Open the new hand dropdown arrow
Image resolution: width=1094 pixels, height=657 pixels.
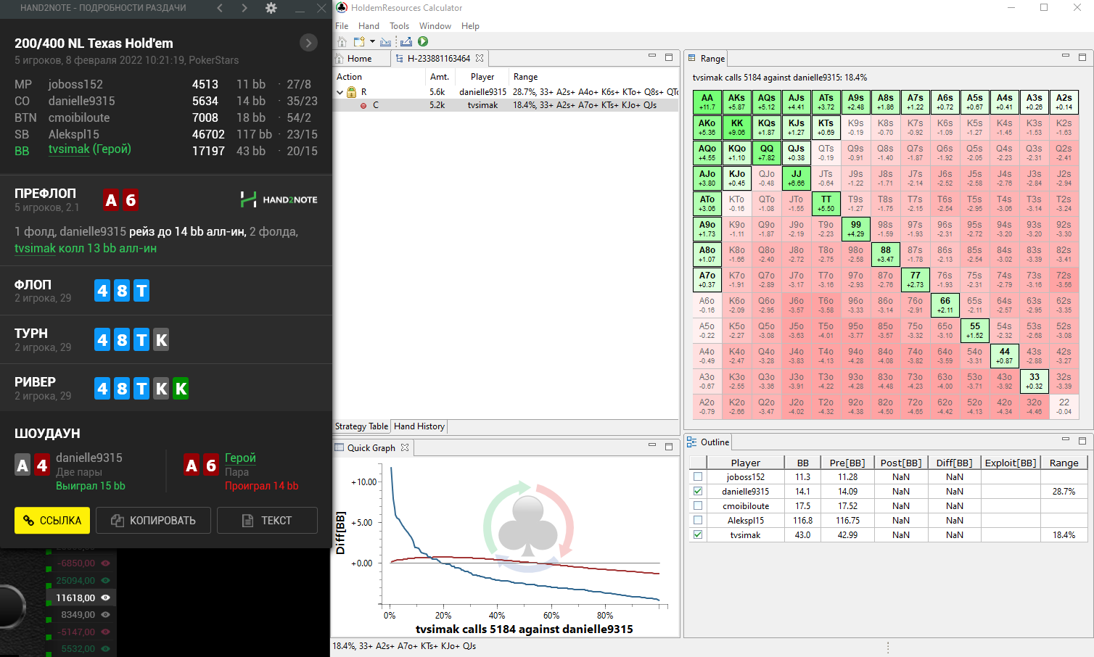coord(372,42)
